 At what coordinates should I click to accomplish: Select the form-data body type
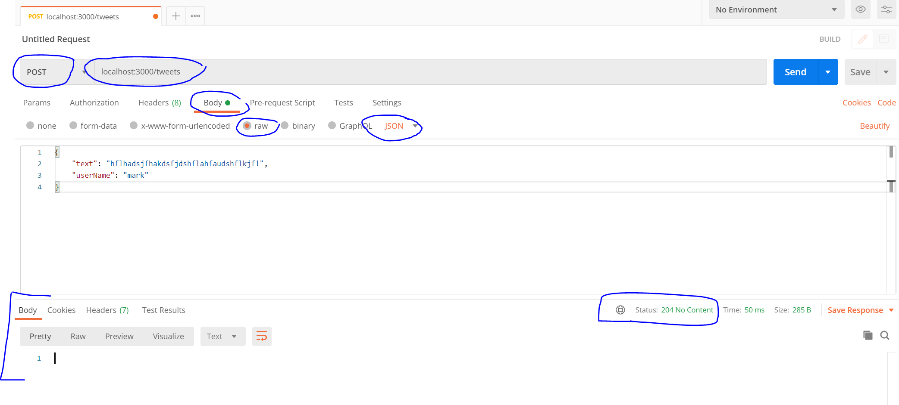click(x=94, y=126)
